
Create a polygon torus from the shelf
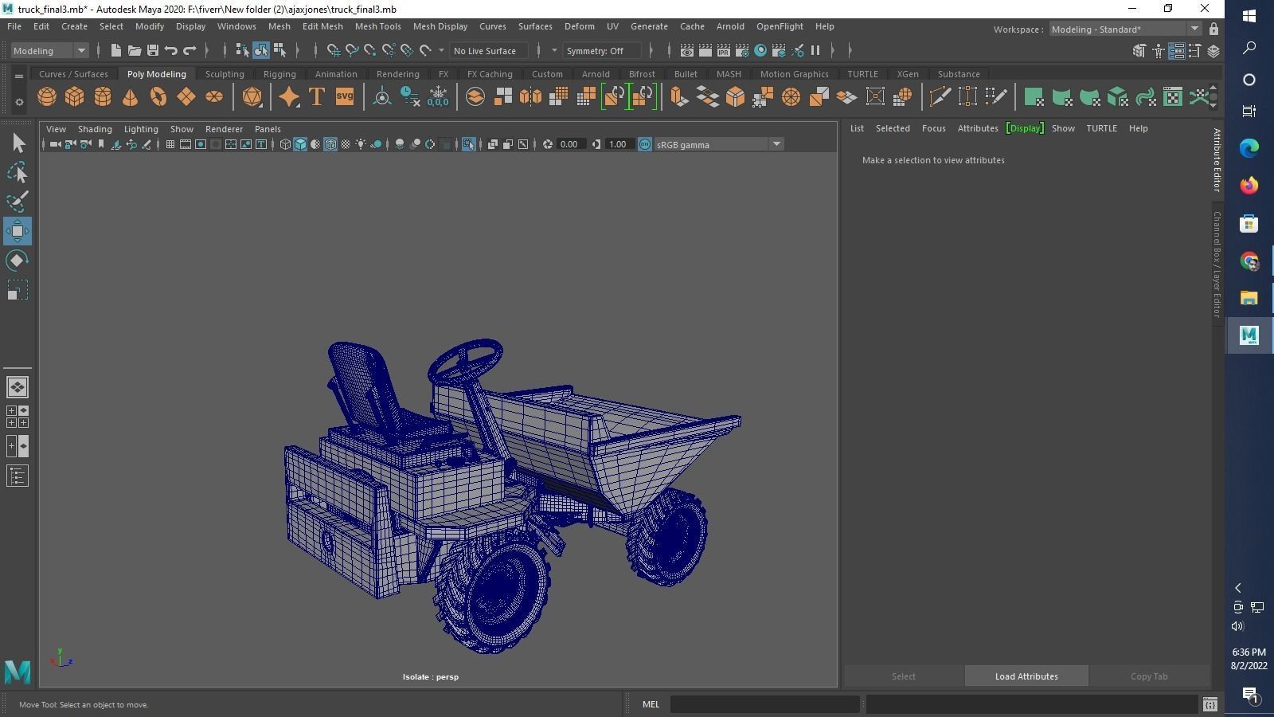coord(158,97)
